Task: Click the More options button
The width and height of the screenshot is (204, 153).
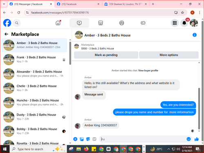Action: (x=169, y=55)
